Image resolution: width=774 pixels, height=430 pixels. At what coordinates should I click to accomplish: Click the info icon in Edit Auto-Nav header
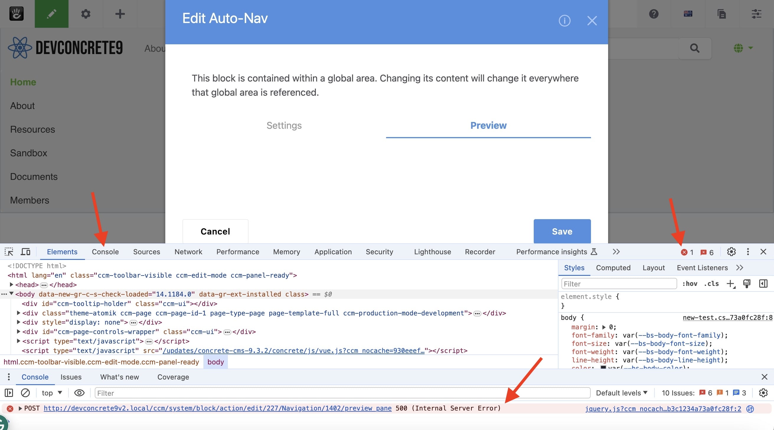pos(564,21)
